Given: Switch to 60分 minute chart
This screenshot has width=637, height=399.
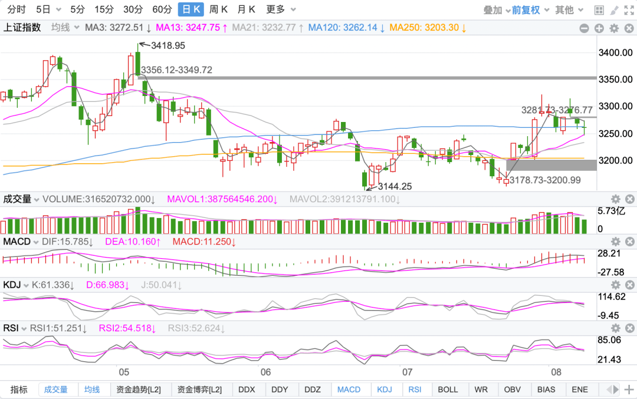Looking at the screenshot, I should [x=162, y=9].
